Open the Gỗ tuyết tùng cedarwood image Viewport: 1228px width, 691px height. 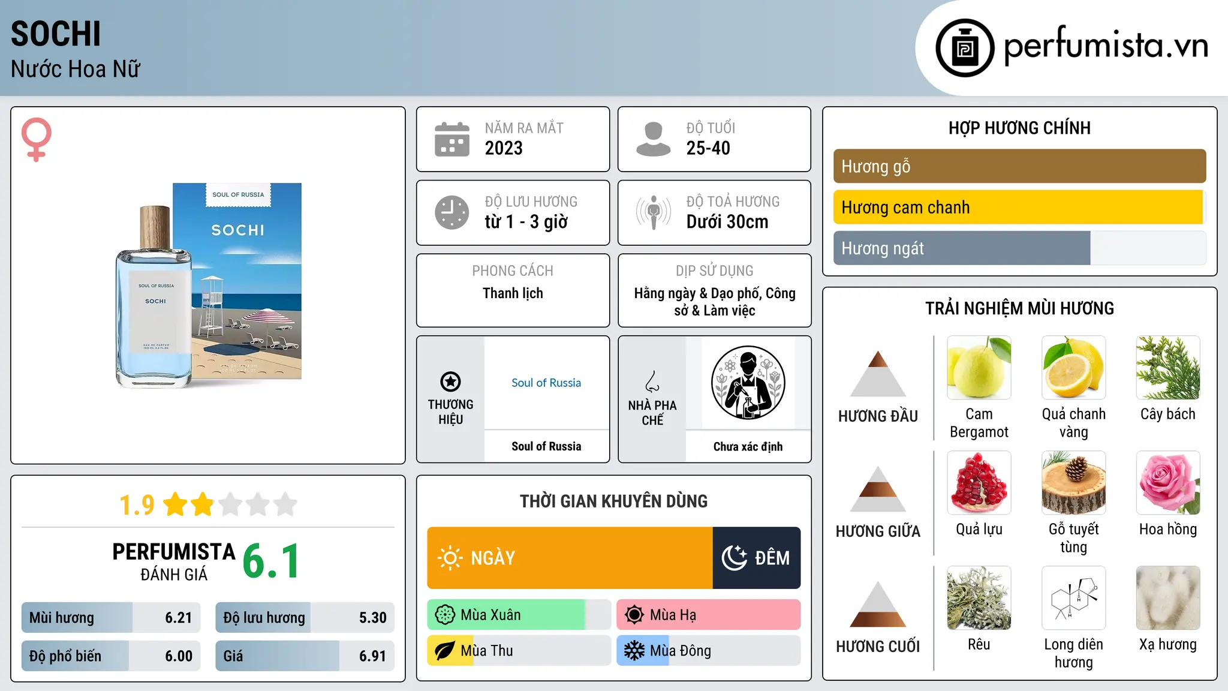1073,483
